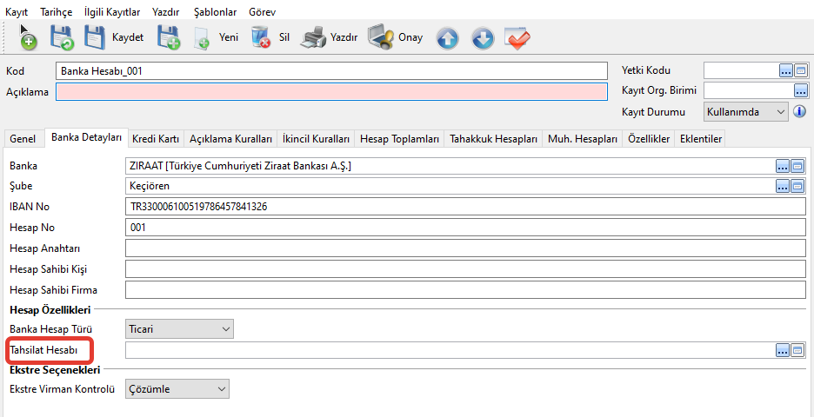Click the pink Açıklama input field

click(330, 92)
